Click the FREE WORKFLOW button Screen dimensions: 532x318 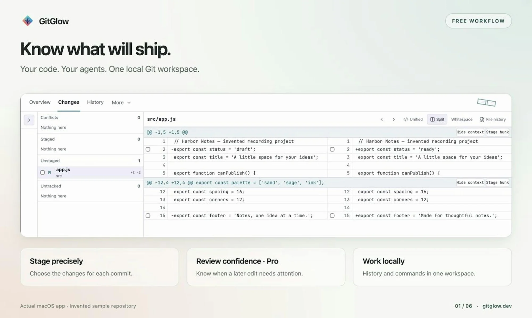pyautogui.click(x=478, y=21)
